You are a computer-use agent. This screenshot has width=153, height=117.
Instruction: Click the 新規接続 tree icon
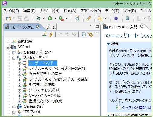click(14, 42)
